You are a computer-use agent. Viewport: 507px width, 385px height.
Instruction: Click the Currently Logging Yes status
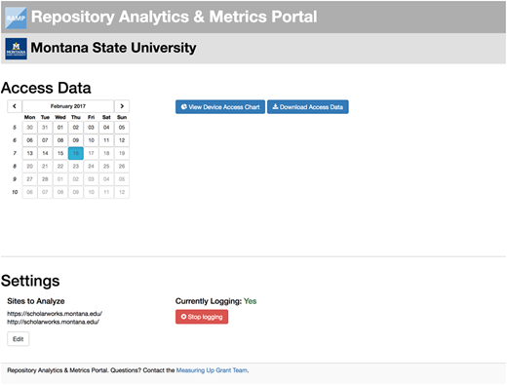[x=215, y=301]
